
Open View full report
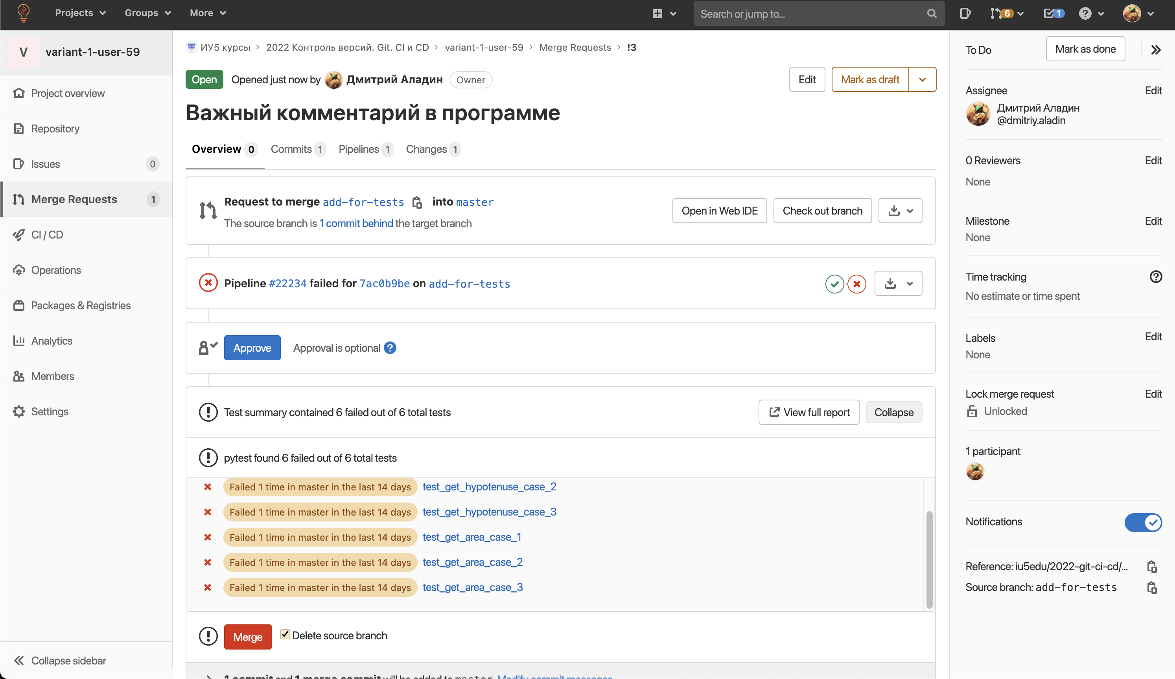tap(808, 412)
